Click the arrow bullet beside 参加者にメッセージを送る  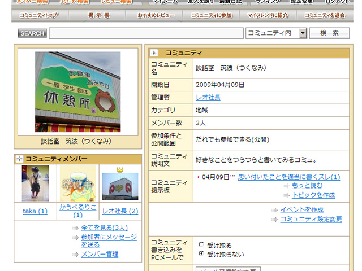coord(75,238)
